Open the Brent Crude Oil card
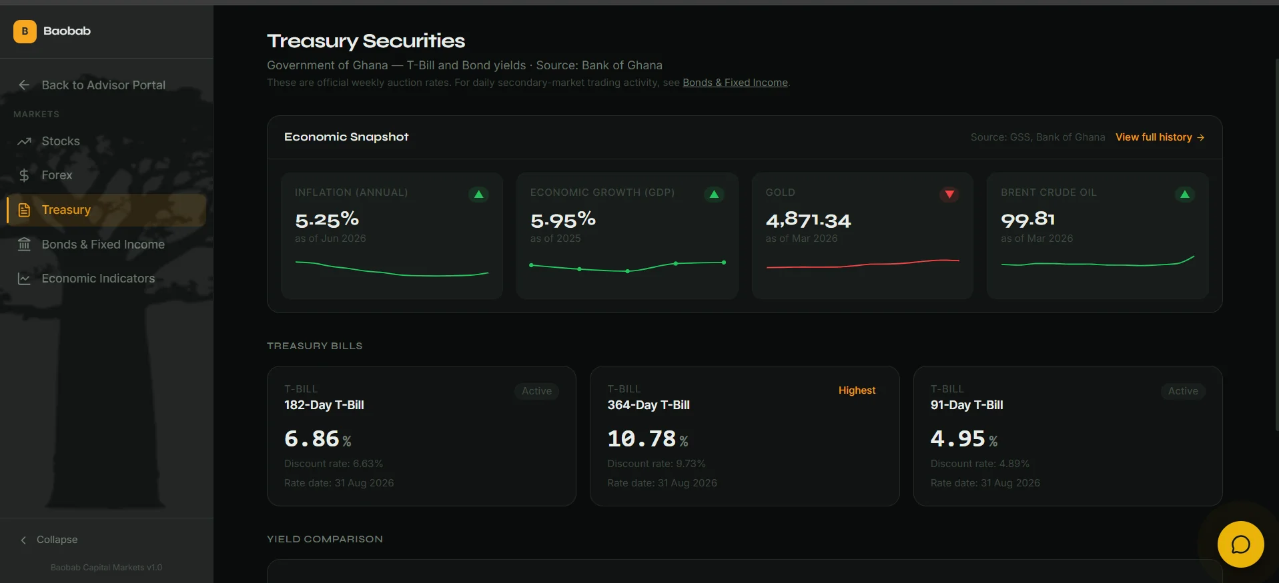 pyautogui.click(x=1098, y=236)
